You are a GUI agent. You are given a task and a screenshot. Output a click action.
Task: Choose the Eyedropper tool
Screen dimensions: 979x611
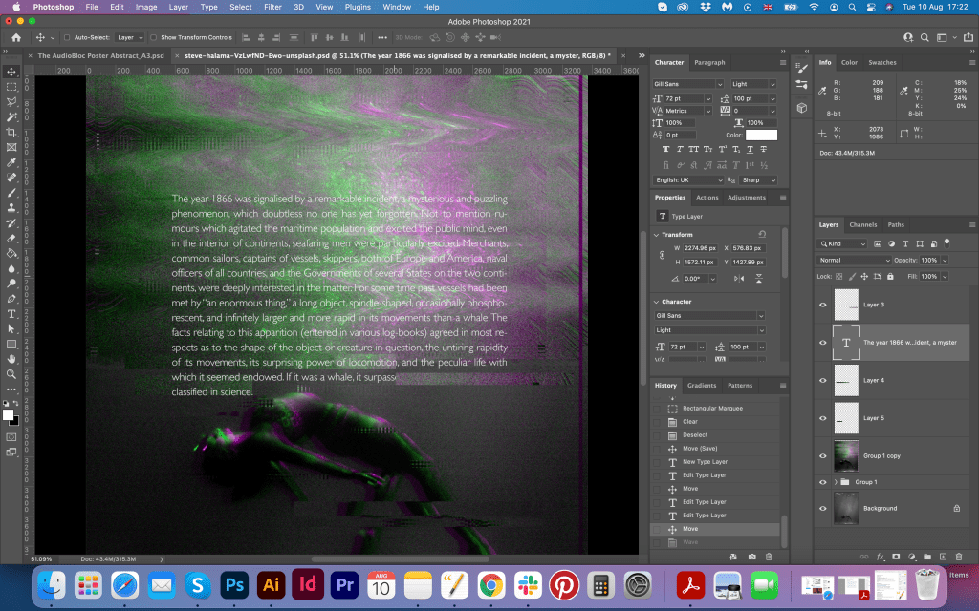point(11,162)
